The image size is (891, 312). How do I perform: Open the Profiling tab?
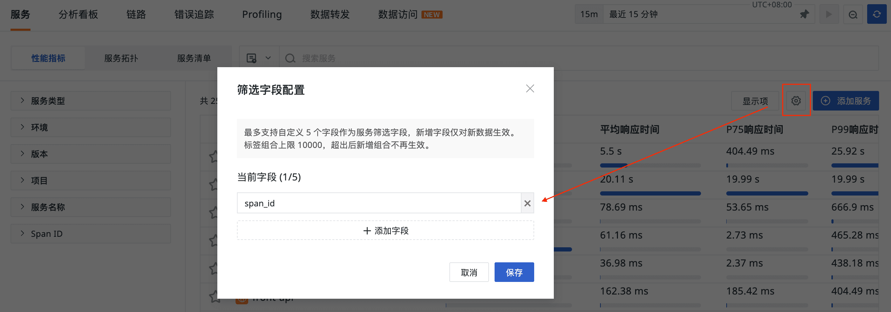(262, 14)
